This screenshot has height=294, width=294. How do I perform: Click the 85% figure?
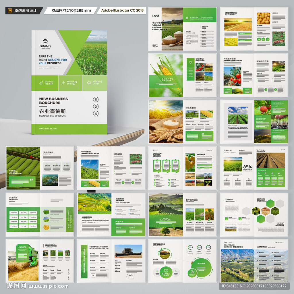[247, 167]
